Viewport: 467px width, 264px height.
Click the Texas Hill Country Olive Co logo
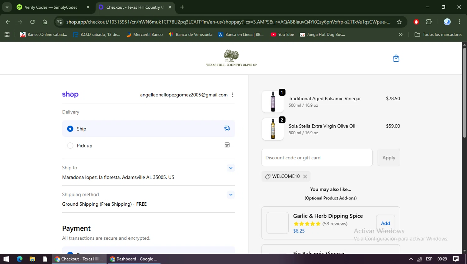[x=231, y=58]
